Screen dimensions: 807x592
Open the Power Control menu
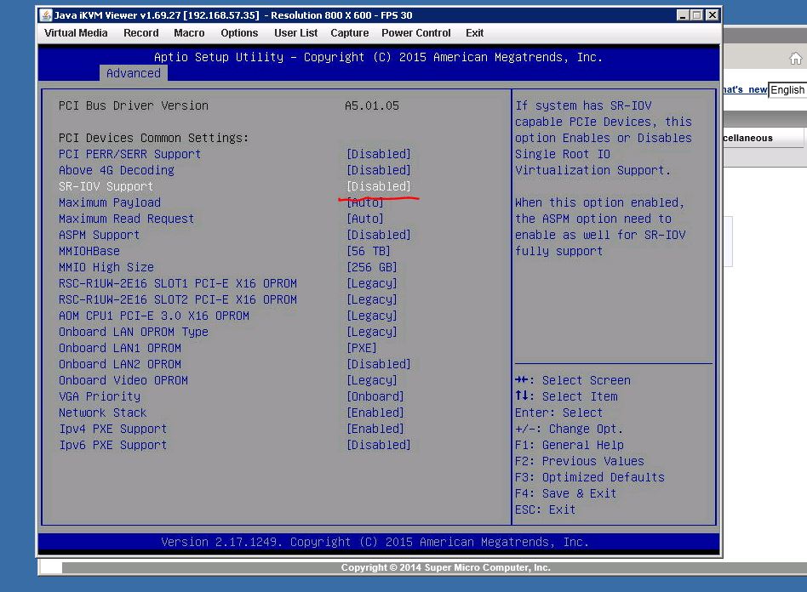(x=416, y=33)
